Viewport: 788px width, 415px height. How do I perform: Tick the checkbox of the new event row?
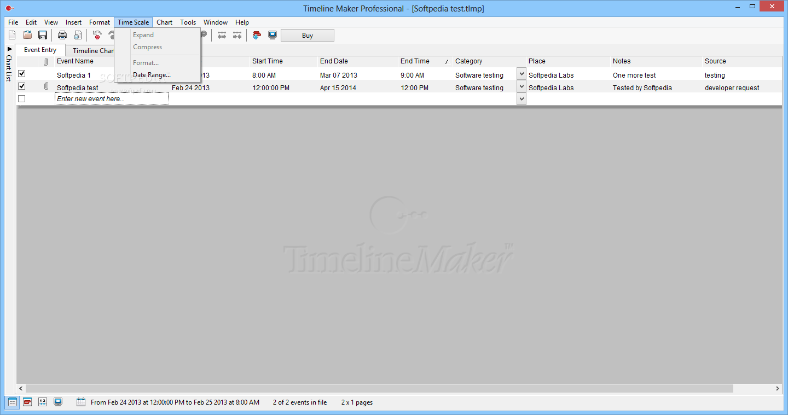(x=22, y=99)
